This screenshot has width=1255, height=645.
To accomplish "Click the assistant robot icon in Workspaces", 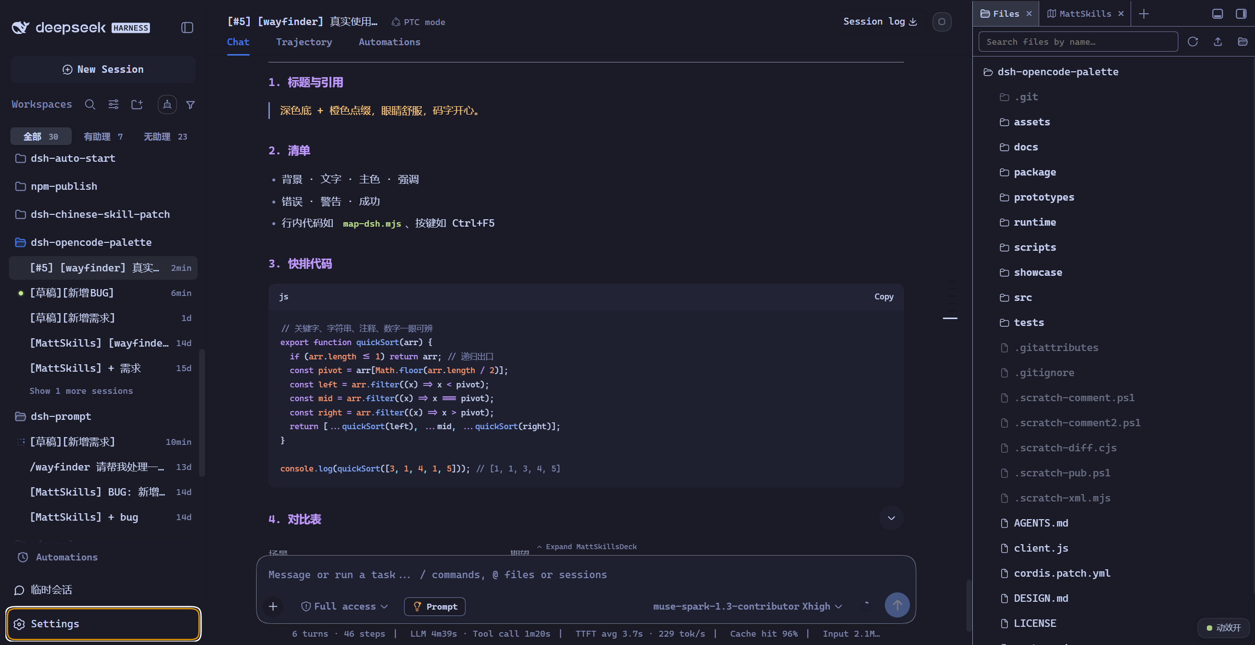I will [x=167, y=104].
